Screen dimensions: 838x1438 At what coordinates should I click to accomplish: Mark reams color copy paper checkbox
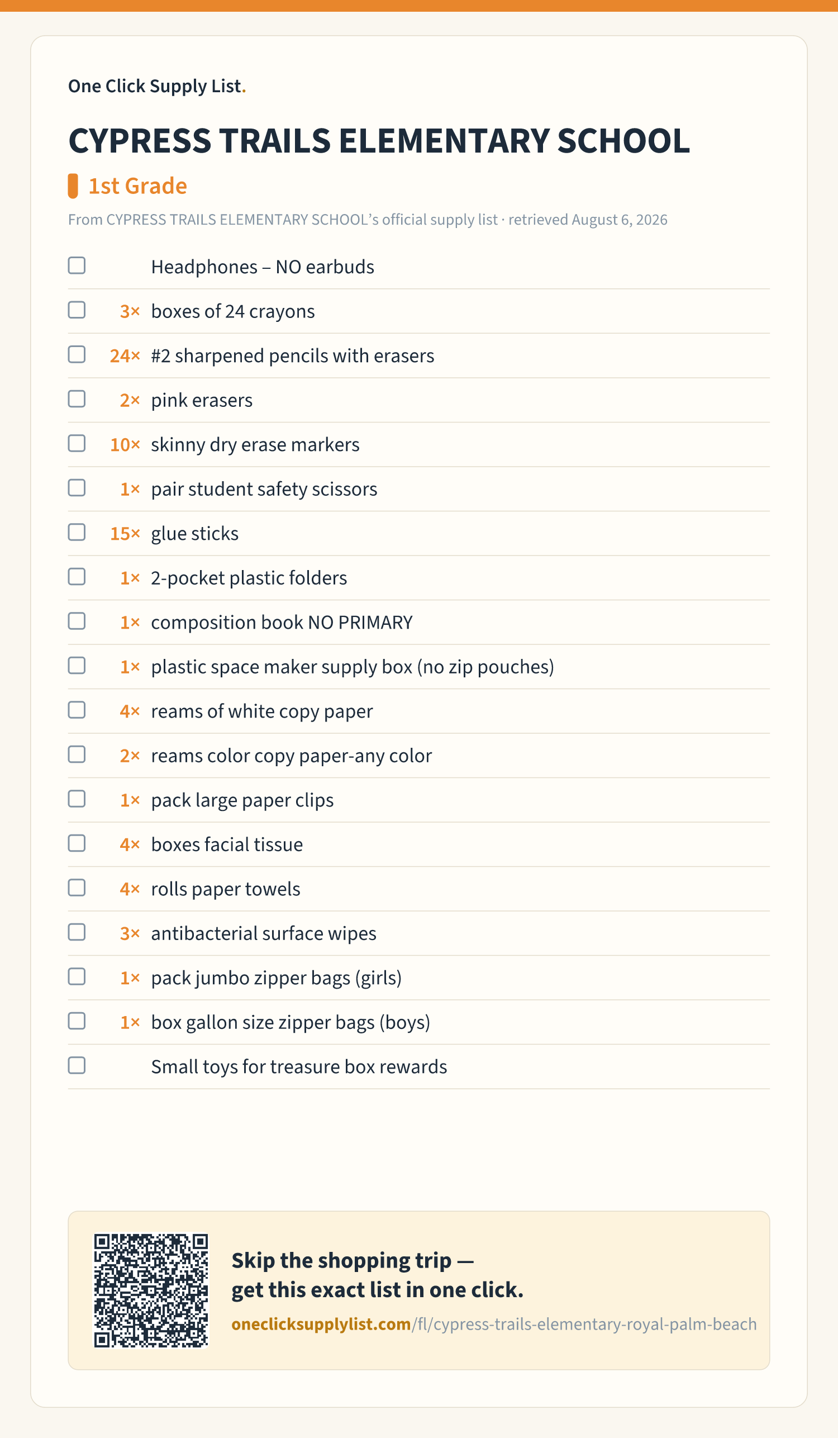point(77,754)
